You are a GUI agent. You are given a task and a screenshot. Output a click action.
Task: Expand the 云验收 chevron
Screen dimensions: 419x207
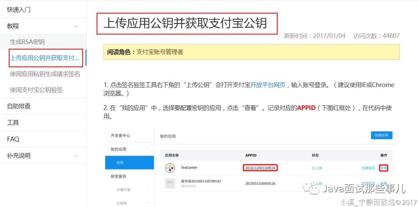[147, 202]
